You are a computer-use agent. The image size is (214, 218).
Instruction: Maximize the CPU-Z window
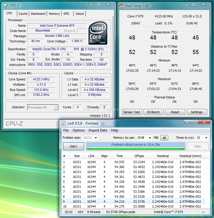99,4
